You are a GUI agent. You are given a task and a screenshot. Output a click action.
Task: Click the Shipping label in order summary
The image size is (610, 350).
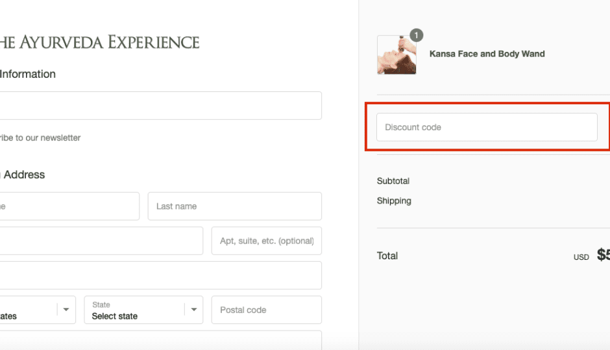tap(394, 201)
